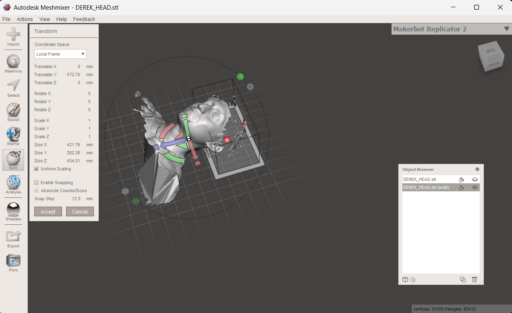Open the Stamp tool
Image resolution: width=512 pixels, height=313 pixels.
13,137
